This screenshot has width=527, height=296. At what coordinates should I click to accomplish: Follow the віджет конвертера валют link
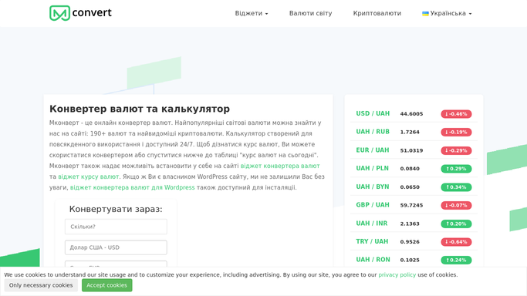(x=280, y=166)
